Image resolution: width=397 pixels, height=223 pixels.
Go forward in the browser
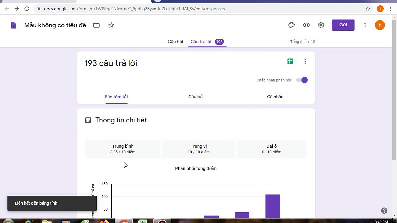point(17,9)
